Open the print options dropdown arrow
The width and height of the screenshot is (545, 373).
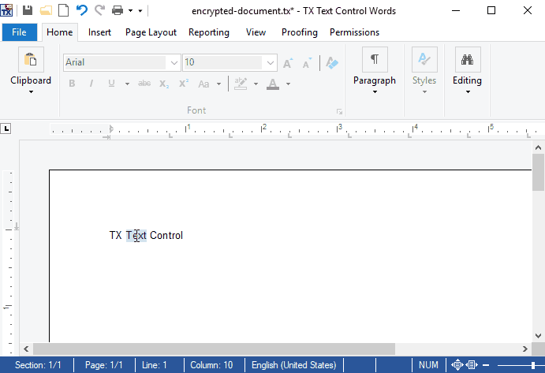click(x=130, y=11)
